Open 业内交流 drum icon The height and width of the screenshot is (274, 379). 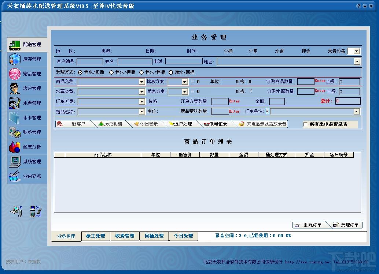pyautogui.click(x=14, y=176)
